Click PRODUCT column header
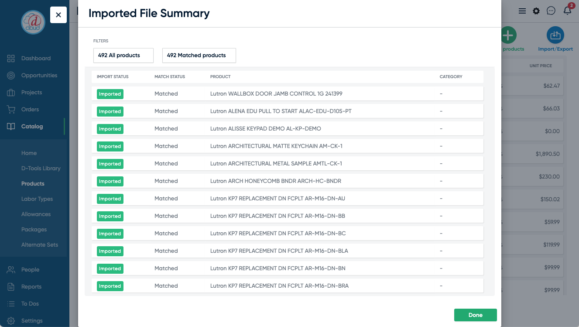 [220, 77]
